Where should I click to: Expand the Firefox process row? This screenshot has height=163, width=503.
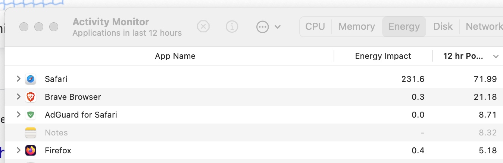(x=18, y=150)
